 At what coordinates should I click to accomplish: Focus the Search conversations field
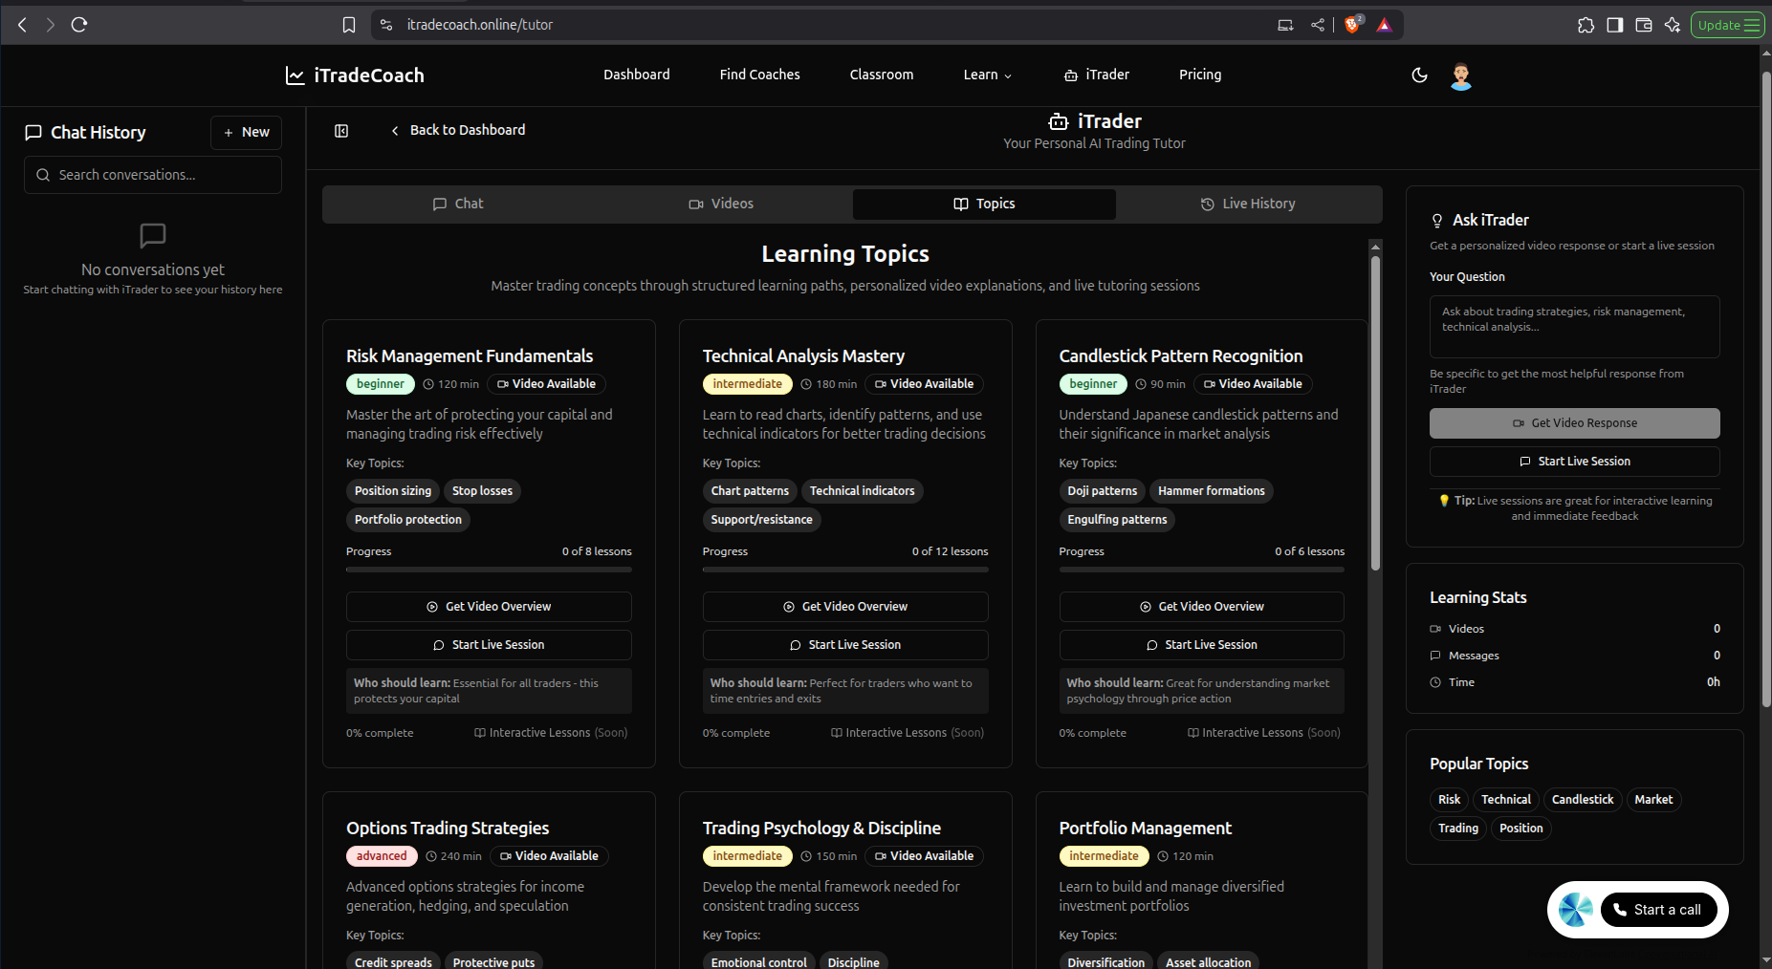coord(153,175)
